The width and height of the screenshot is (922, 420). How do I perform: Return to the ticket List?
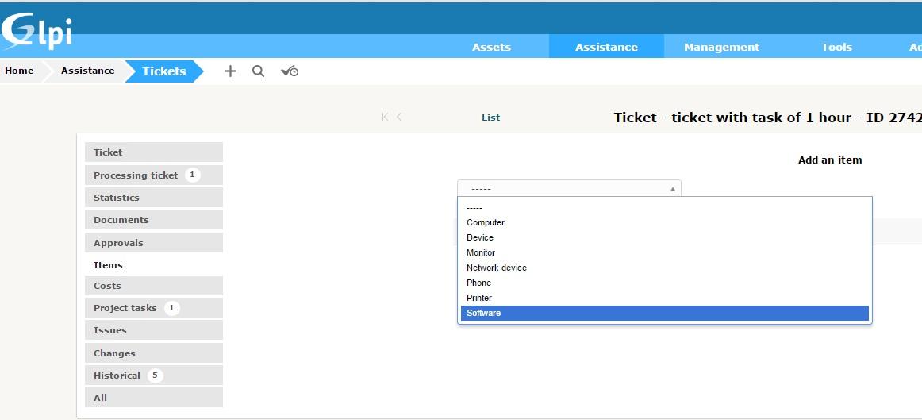pos(490,117)
